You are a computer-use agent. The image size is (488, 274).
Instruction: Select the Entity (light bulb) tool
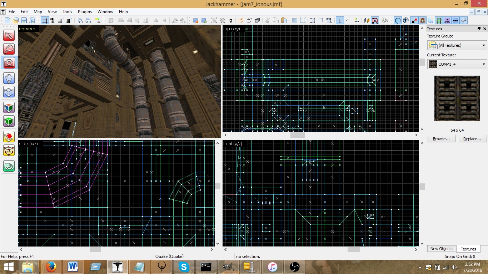pyautogui.click(x=9, y=78)
